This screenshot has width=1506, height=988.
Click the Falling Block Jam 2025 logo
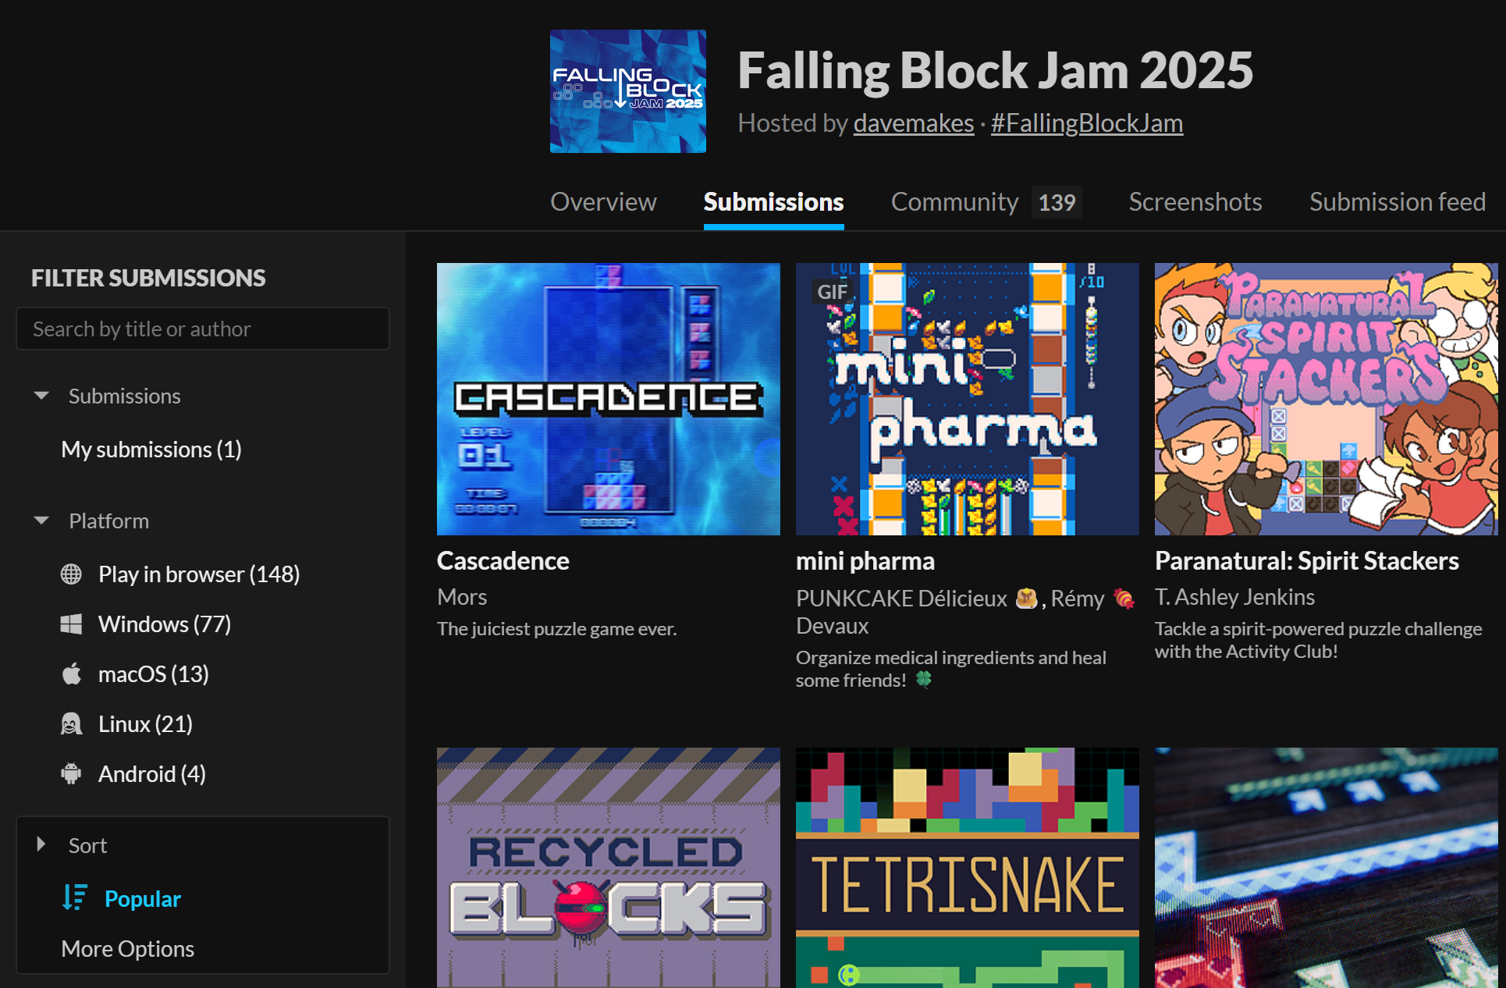click(627, 91)
